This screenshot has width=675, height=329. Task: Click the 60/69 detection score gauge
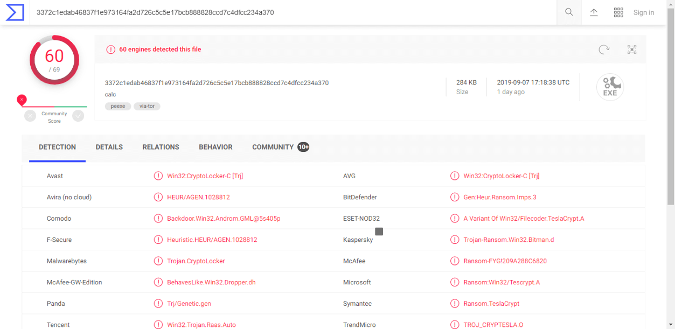(54, 60)
